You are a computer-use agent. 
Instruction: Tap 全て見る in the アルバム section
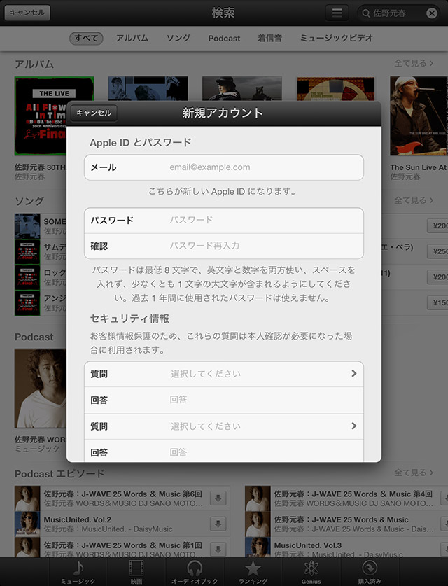[414, 63]
